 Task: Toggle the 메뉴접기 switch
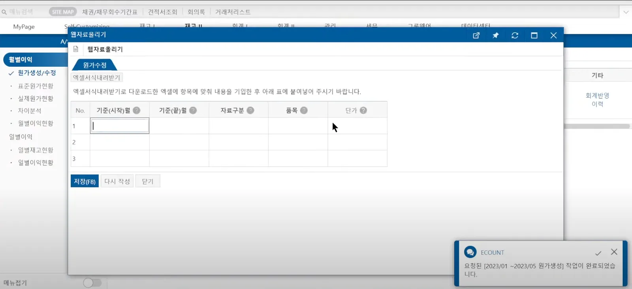[92, 283]
